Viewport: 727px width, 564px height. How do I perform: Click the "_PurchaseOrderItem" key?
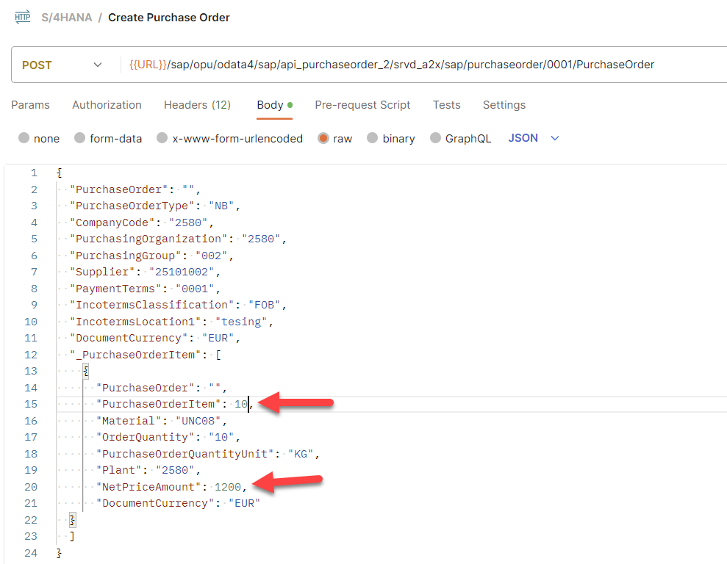pyautogui.click(x=135, y=355)
